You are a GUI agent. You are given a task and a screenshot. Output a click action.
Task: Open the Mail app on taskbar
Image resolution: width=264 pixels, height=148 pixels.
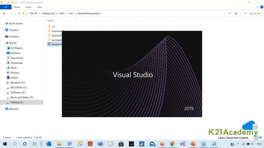point(152,144)
